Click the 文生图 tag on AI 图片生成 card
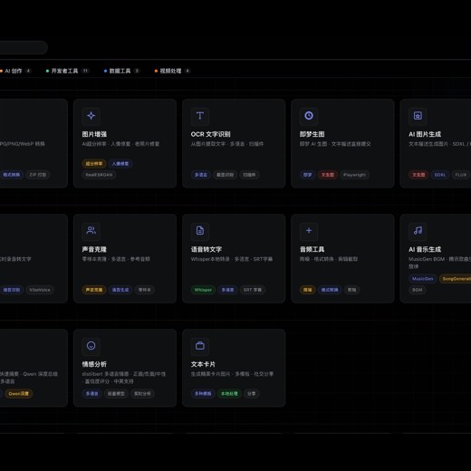 click(x=418, y=175)
